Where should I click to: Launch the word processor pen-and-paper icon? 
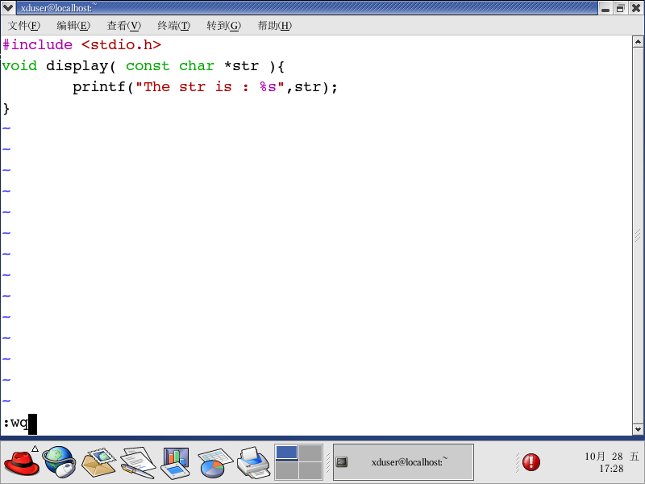coord(138,462)
